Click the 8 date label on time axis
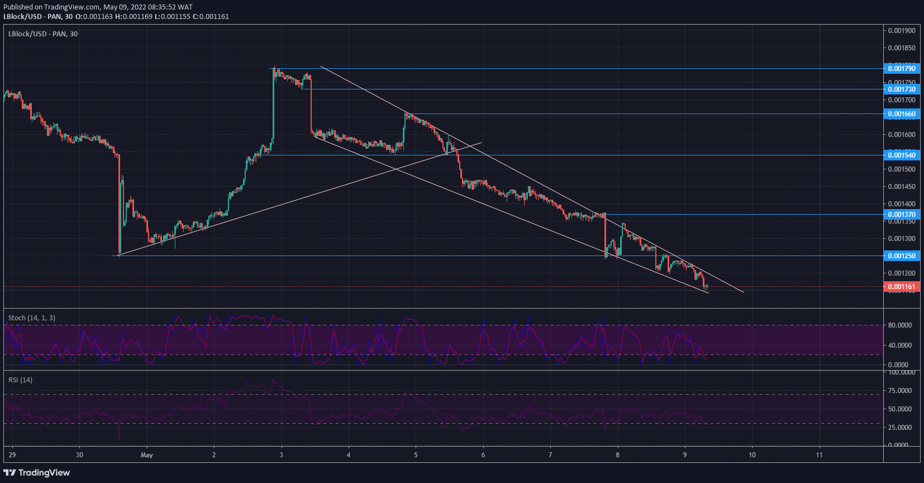The width and height of the screenshot is (924, 483). 617,455
